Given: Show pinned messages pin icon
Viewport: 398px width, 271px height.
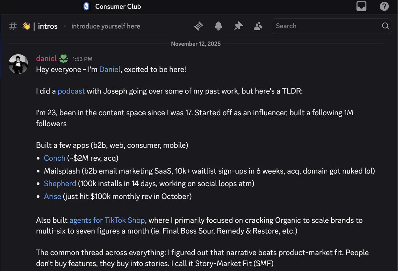Looking at the screenshot, I should point(238,26).
